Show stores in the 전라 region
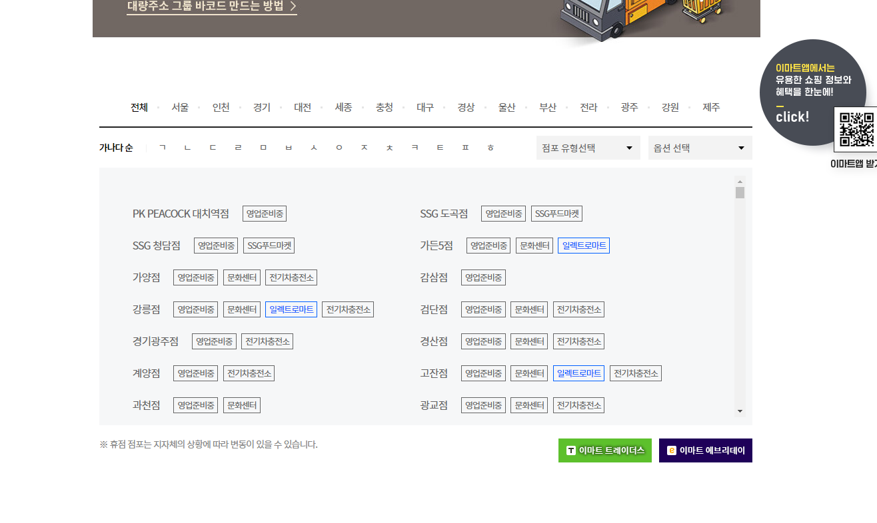The image size is (877, 523). pos(588,107)
